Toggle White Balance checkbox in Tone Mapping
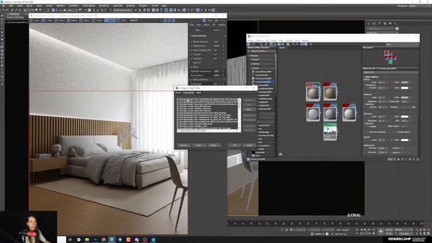Viewport: 432px width, 243px height. coord(192,46)
